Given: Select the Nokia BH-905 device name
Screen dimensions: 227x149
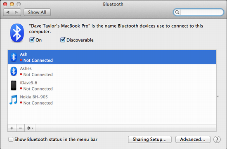Looking at the screenshot, I should [x=34, y=97].
